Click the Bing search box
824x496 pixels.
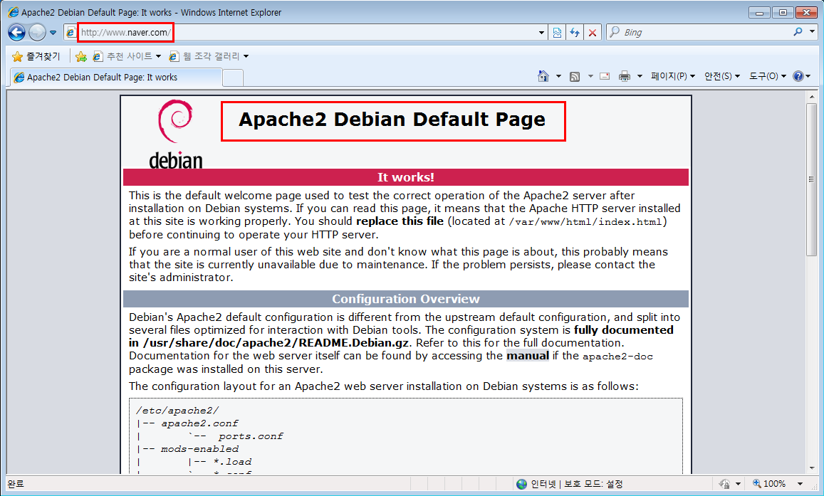[699, 33]
